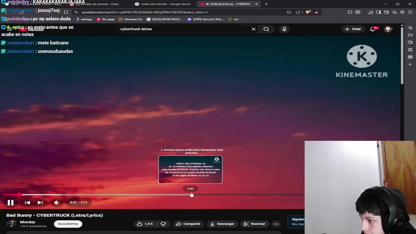This screenshot has width=416, height=234.
Task: Click the Compartir share button
Action: point(188,224)
